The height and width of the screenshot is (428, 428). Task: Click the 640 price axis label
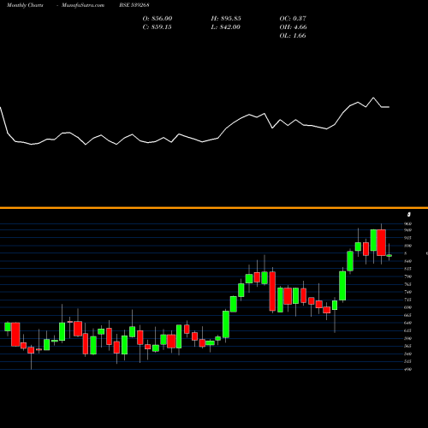tap(408, 323)
